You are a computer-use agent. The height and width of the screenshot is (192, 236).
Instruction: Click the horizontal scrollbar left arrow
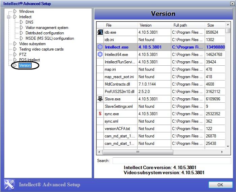99,152
